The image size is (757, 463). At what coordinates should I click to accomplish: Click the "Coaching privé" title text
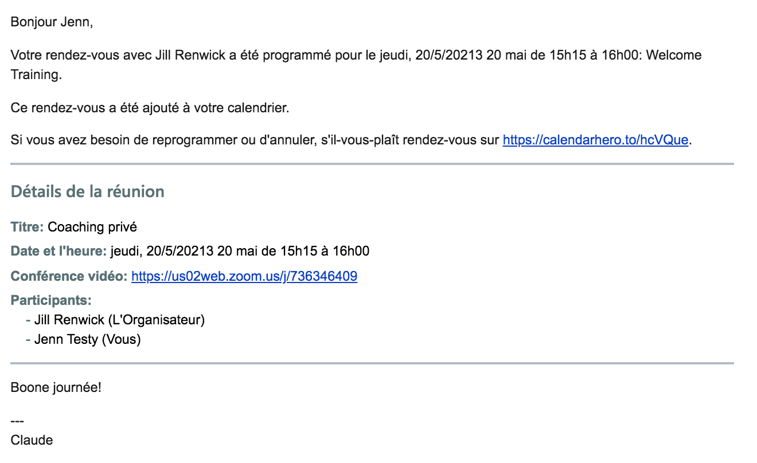point(92,227)
